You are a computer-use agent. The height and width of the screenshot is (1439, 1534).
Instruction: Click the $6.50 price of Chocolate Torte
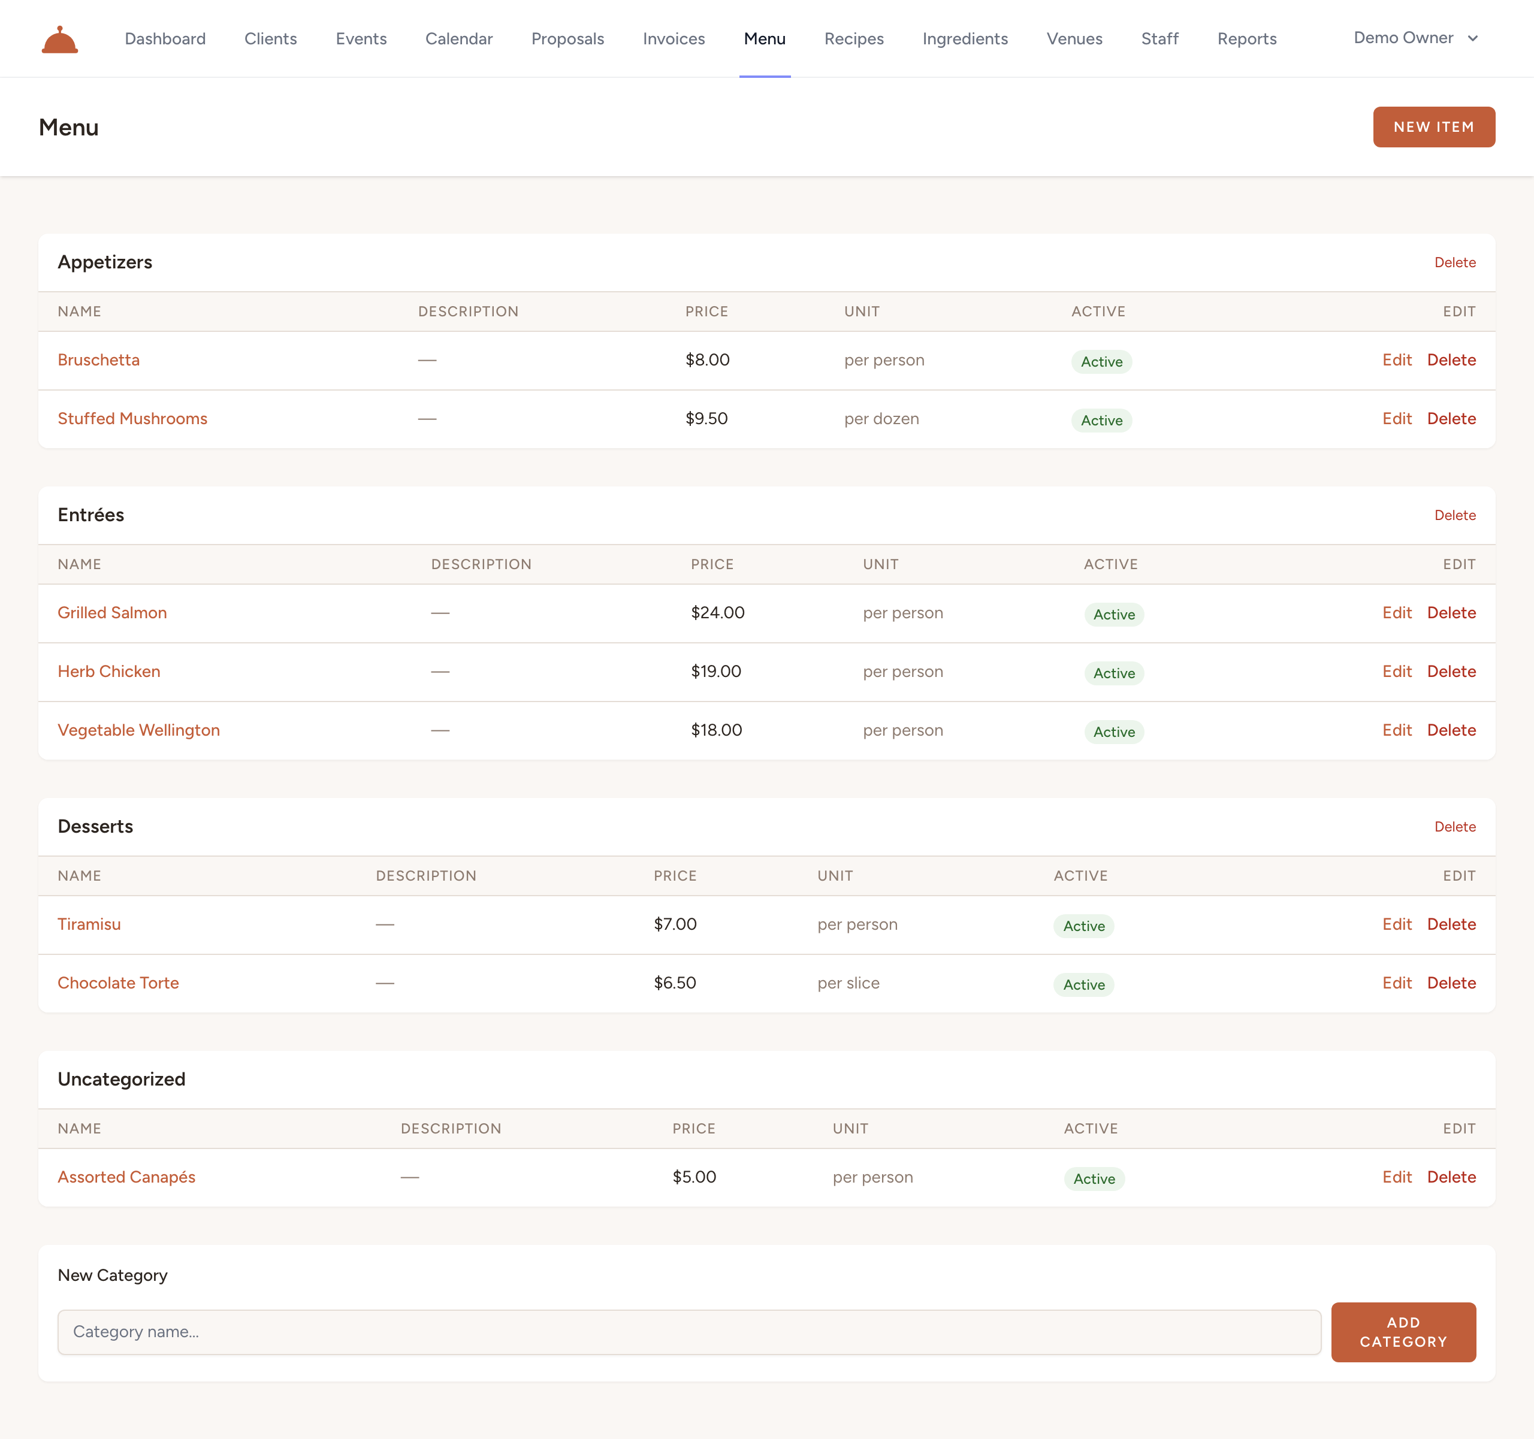point(675,983)
